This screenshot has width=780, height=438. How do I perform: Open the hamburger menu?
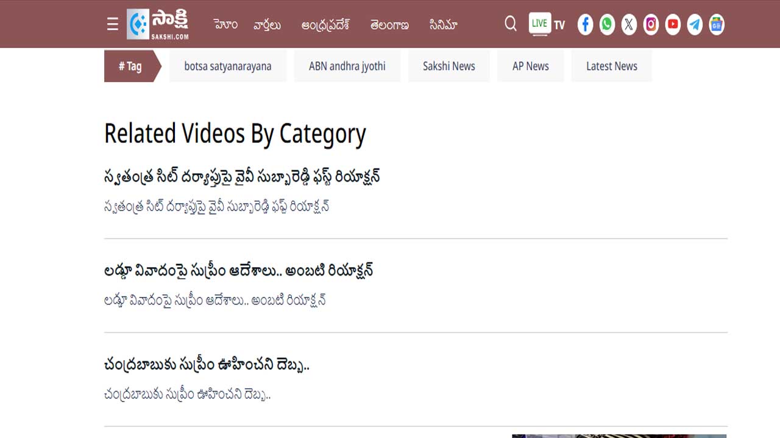(x=113, y=24)
